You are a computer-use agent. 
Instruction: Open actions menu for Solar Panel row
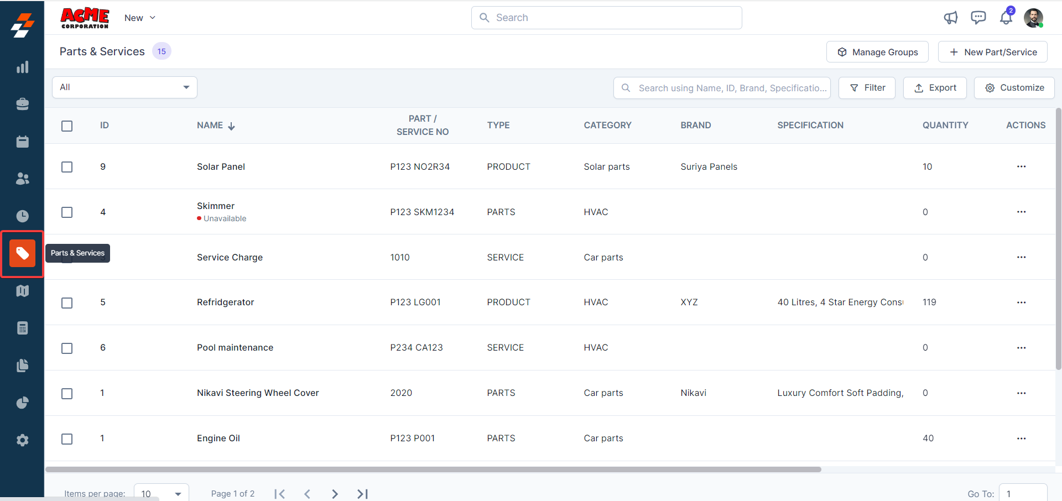point(1021,166)
